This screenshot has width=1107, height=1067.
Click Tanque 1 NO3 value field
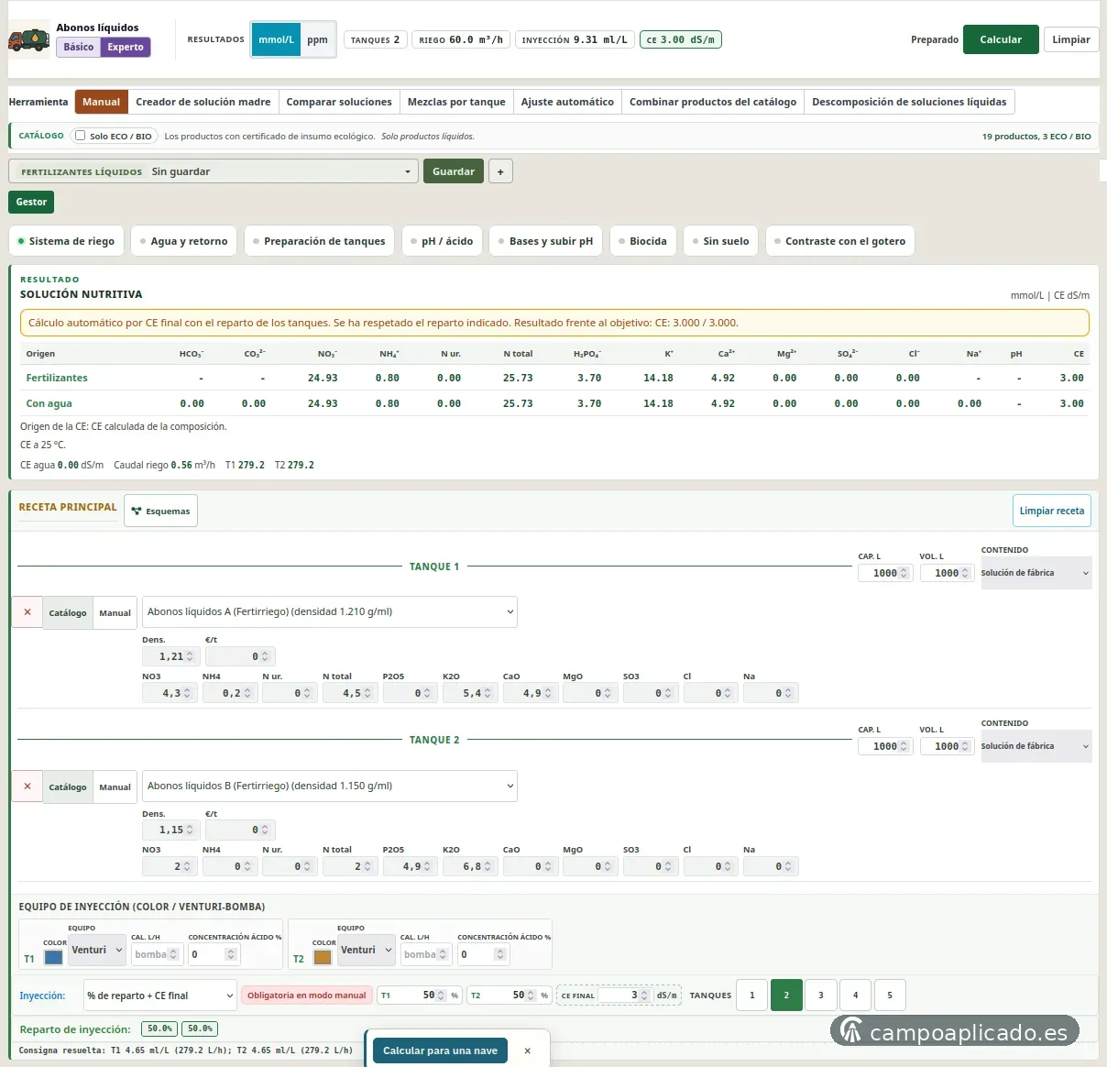170,693
